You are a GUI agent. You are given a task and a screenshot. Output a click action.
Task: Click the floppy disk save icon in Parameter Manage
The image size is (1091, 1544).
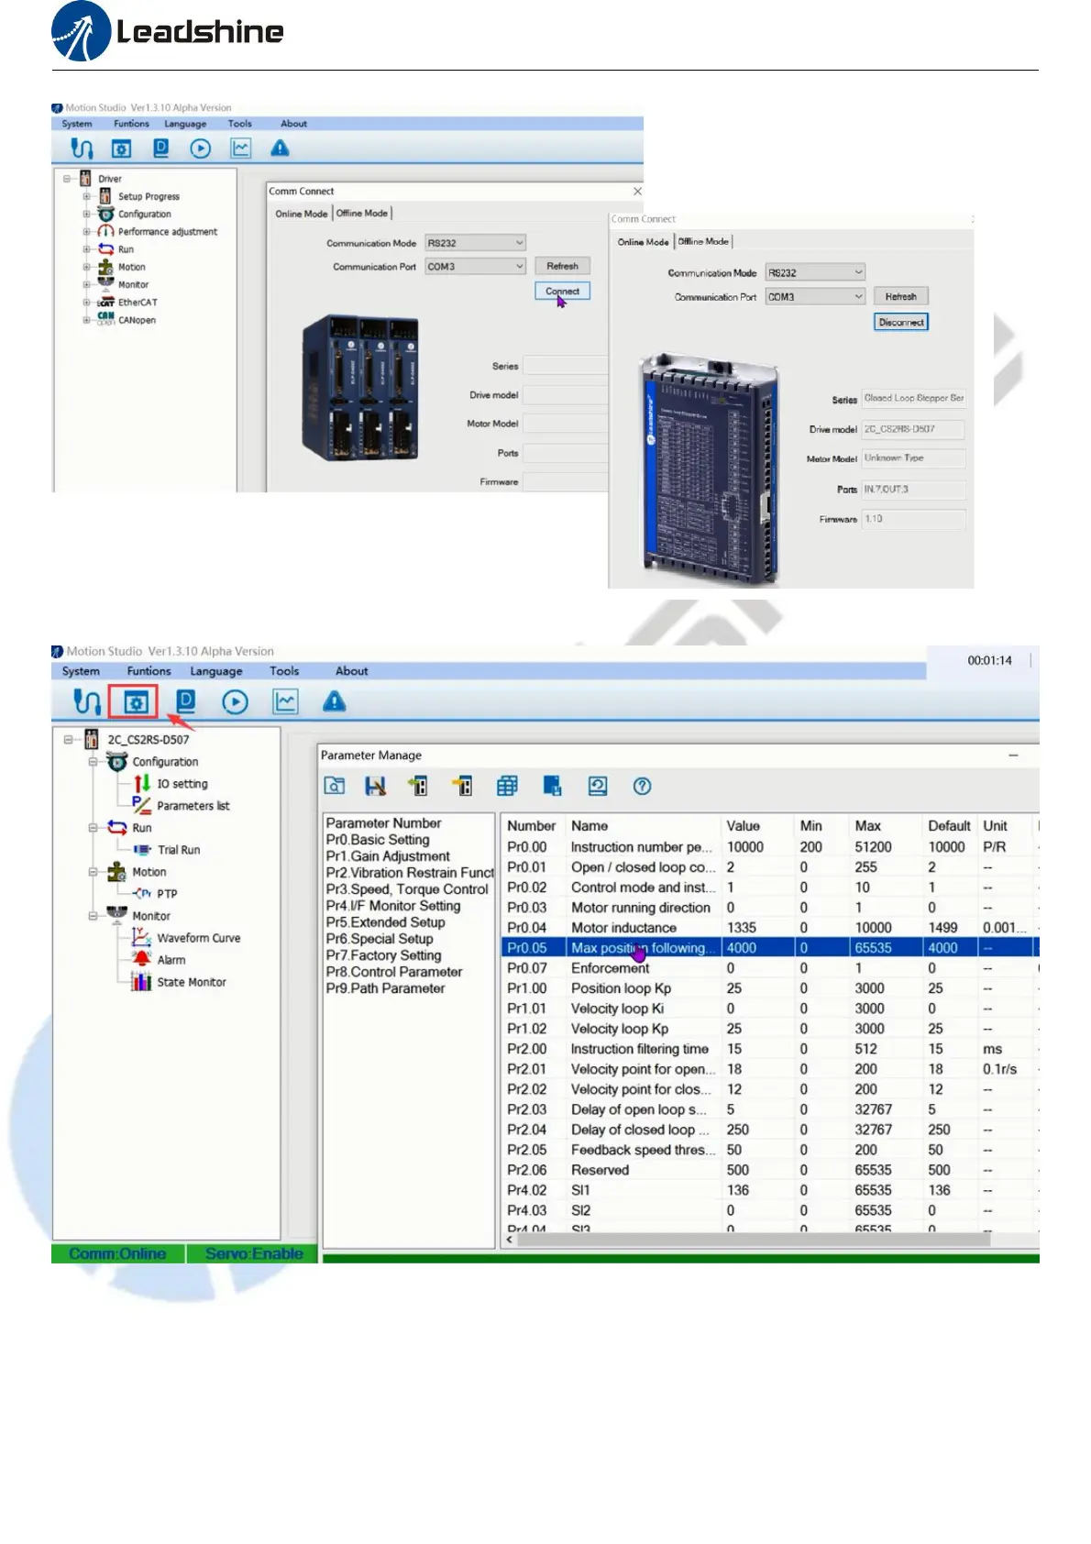375,786
